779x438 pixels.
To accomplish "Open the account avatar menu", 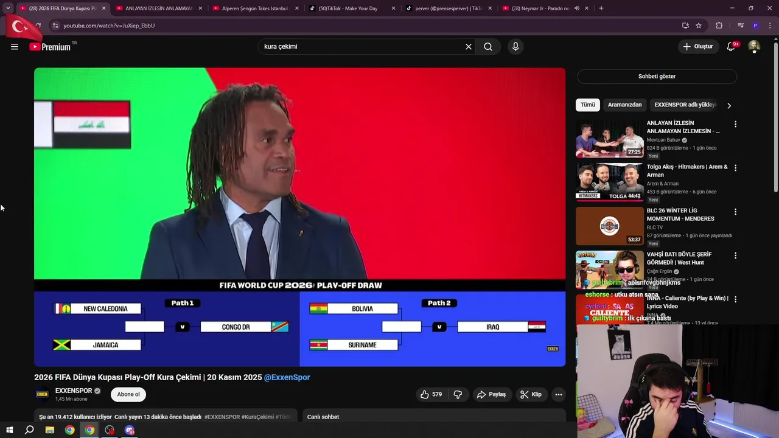I will coord(754,46).
